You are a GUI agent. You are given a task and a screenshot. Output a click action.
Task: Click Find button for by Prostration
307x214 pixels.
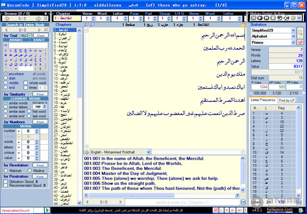click(40, 177)
